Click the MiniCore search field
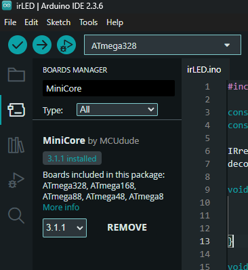The width and height of the screenshot is (248, 270). pos(108,88)
